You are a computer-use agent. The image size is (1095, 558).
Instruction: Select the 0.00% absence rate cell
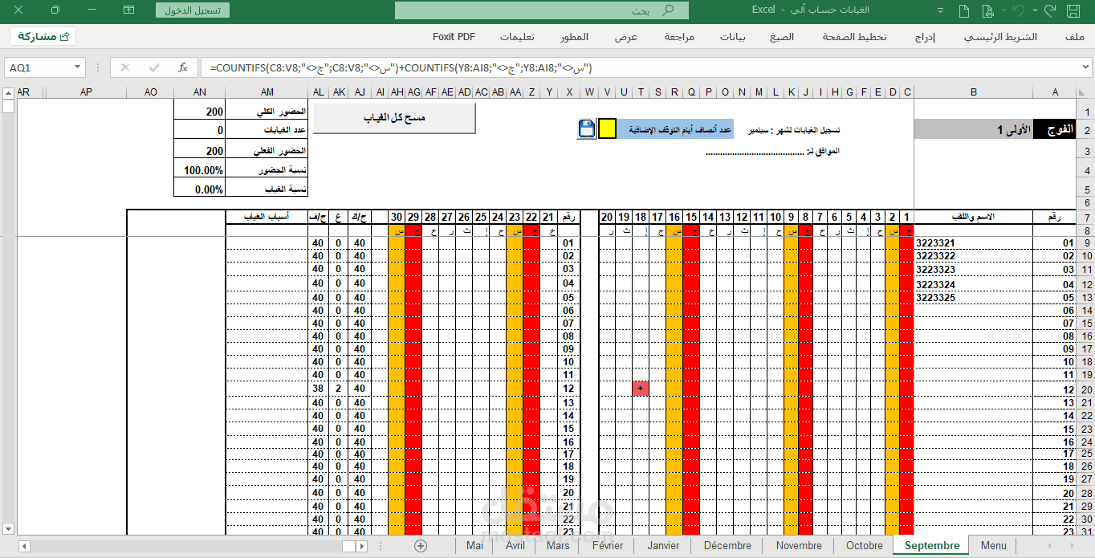click(x=200, y=189)
